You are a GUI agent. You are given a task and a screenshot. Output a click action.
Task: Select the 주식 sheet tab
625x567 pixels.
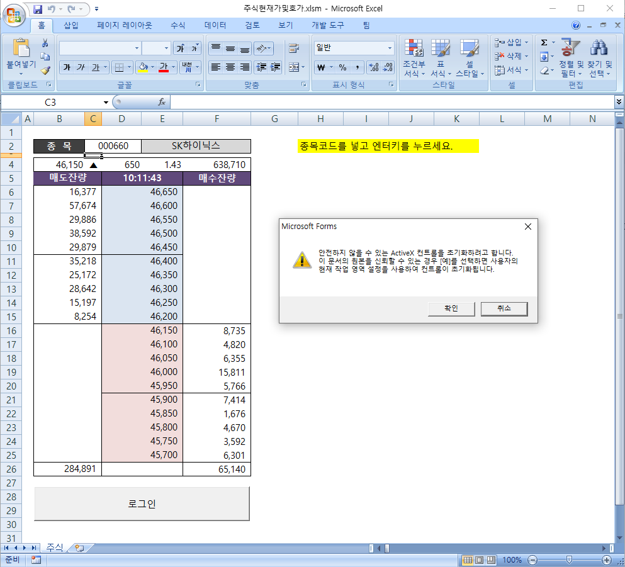coord(55,548)
